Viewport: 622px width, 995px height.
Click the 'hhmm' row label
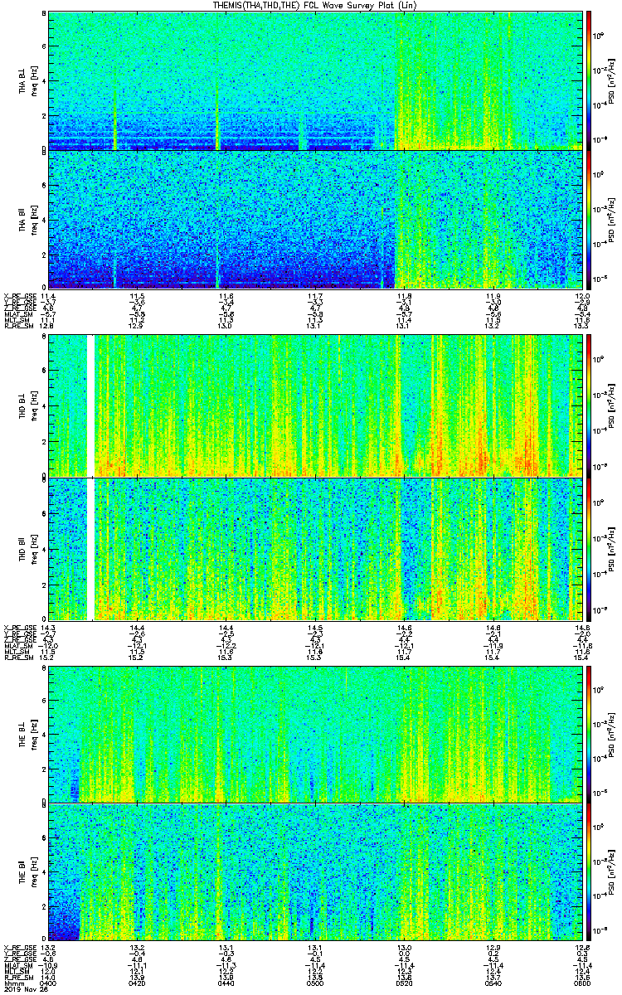(x=12, y=983)
